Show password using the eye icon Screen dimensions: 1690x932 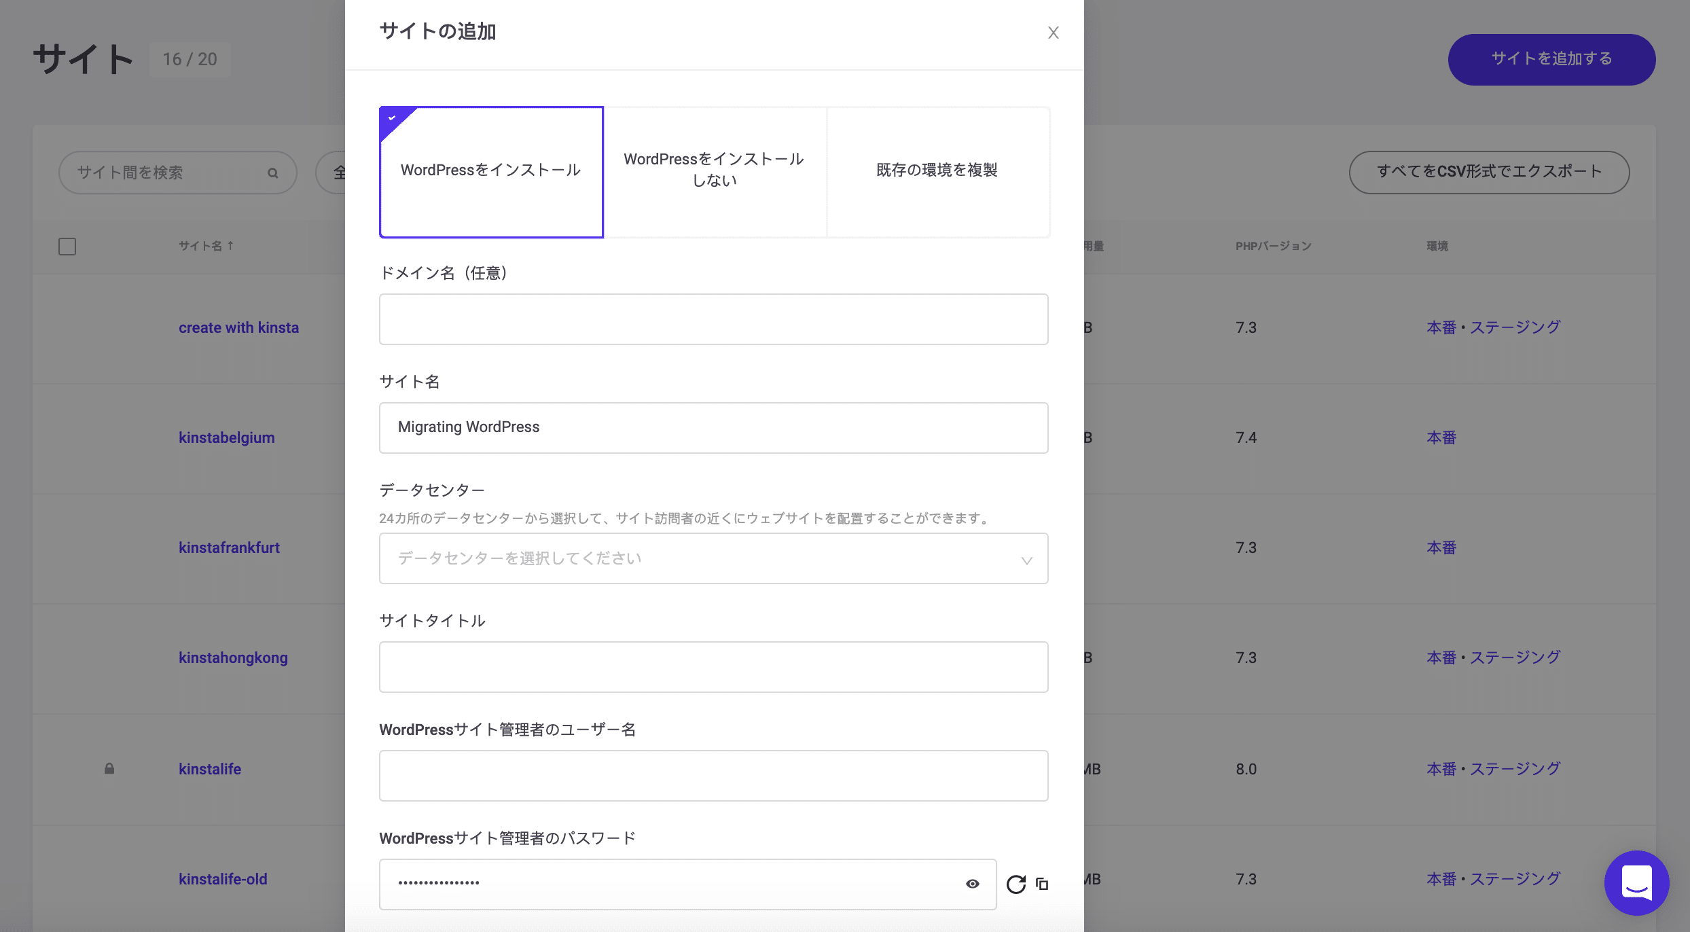973,884
